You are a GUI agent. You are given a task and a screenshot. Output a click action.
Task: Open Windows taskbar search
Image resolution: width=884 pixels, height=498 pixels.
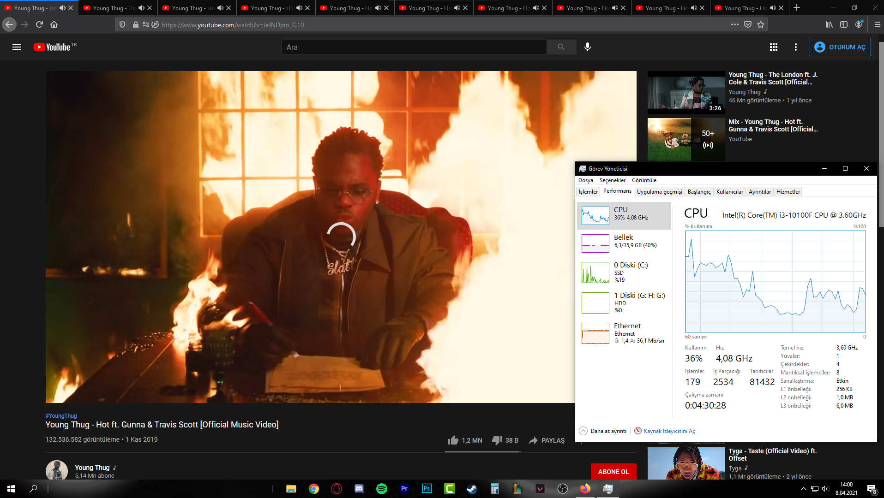pos(33,489)
